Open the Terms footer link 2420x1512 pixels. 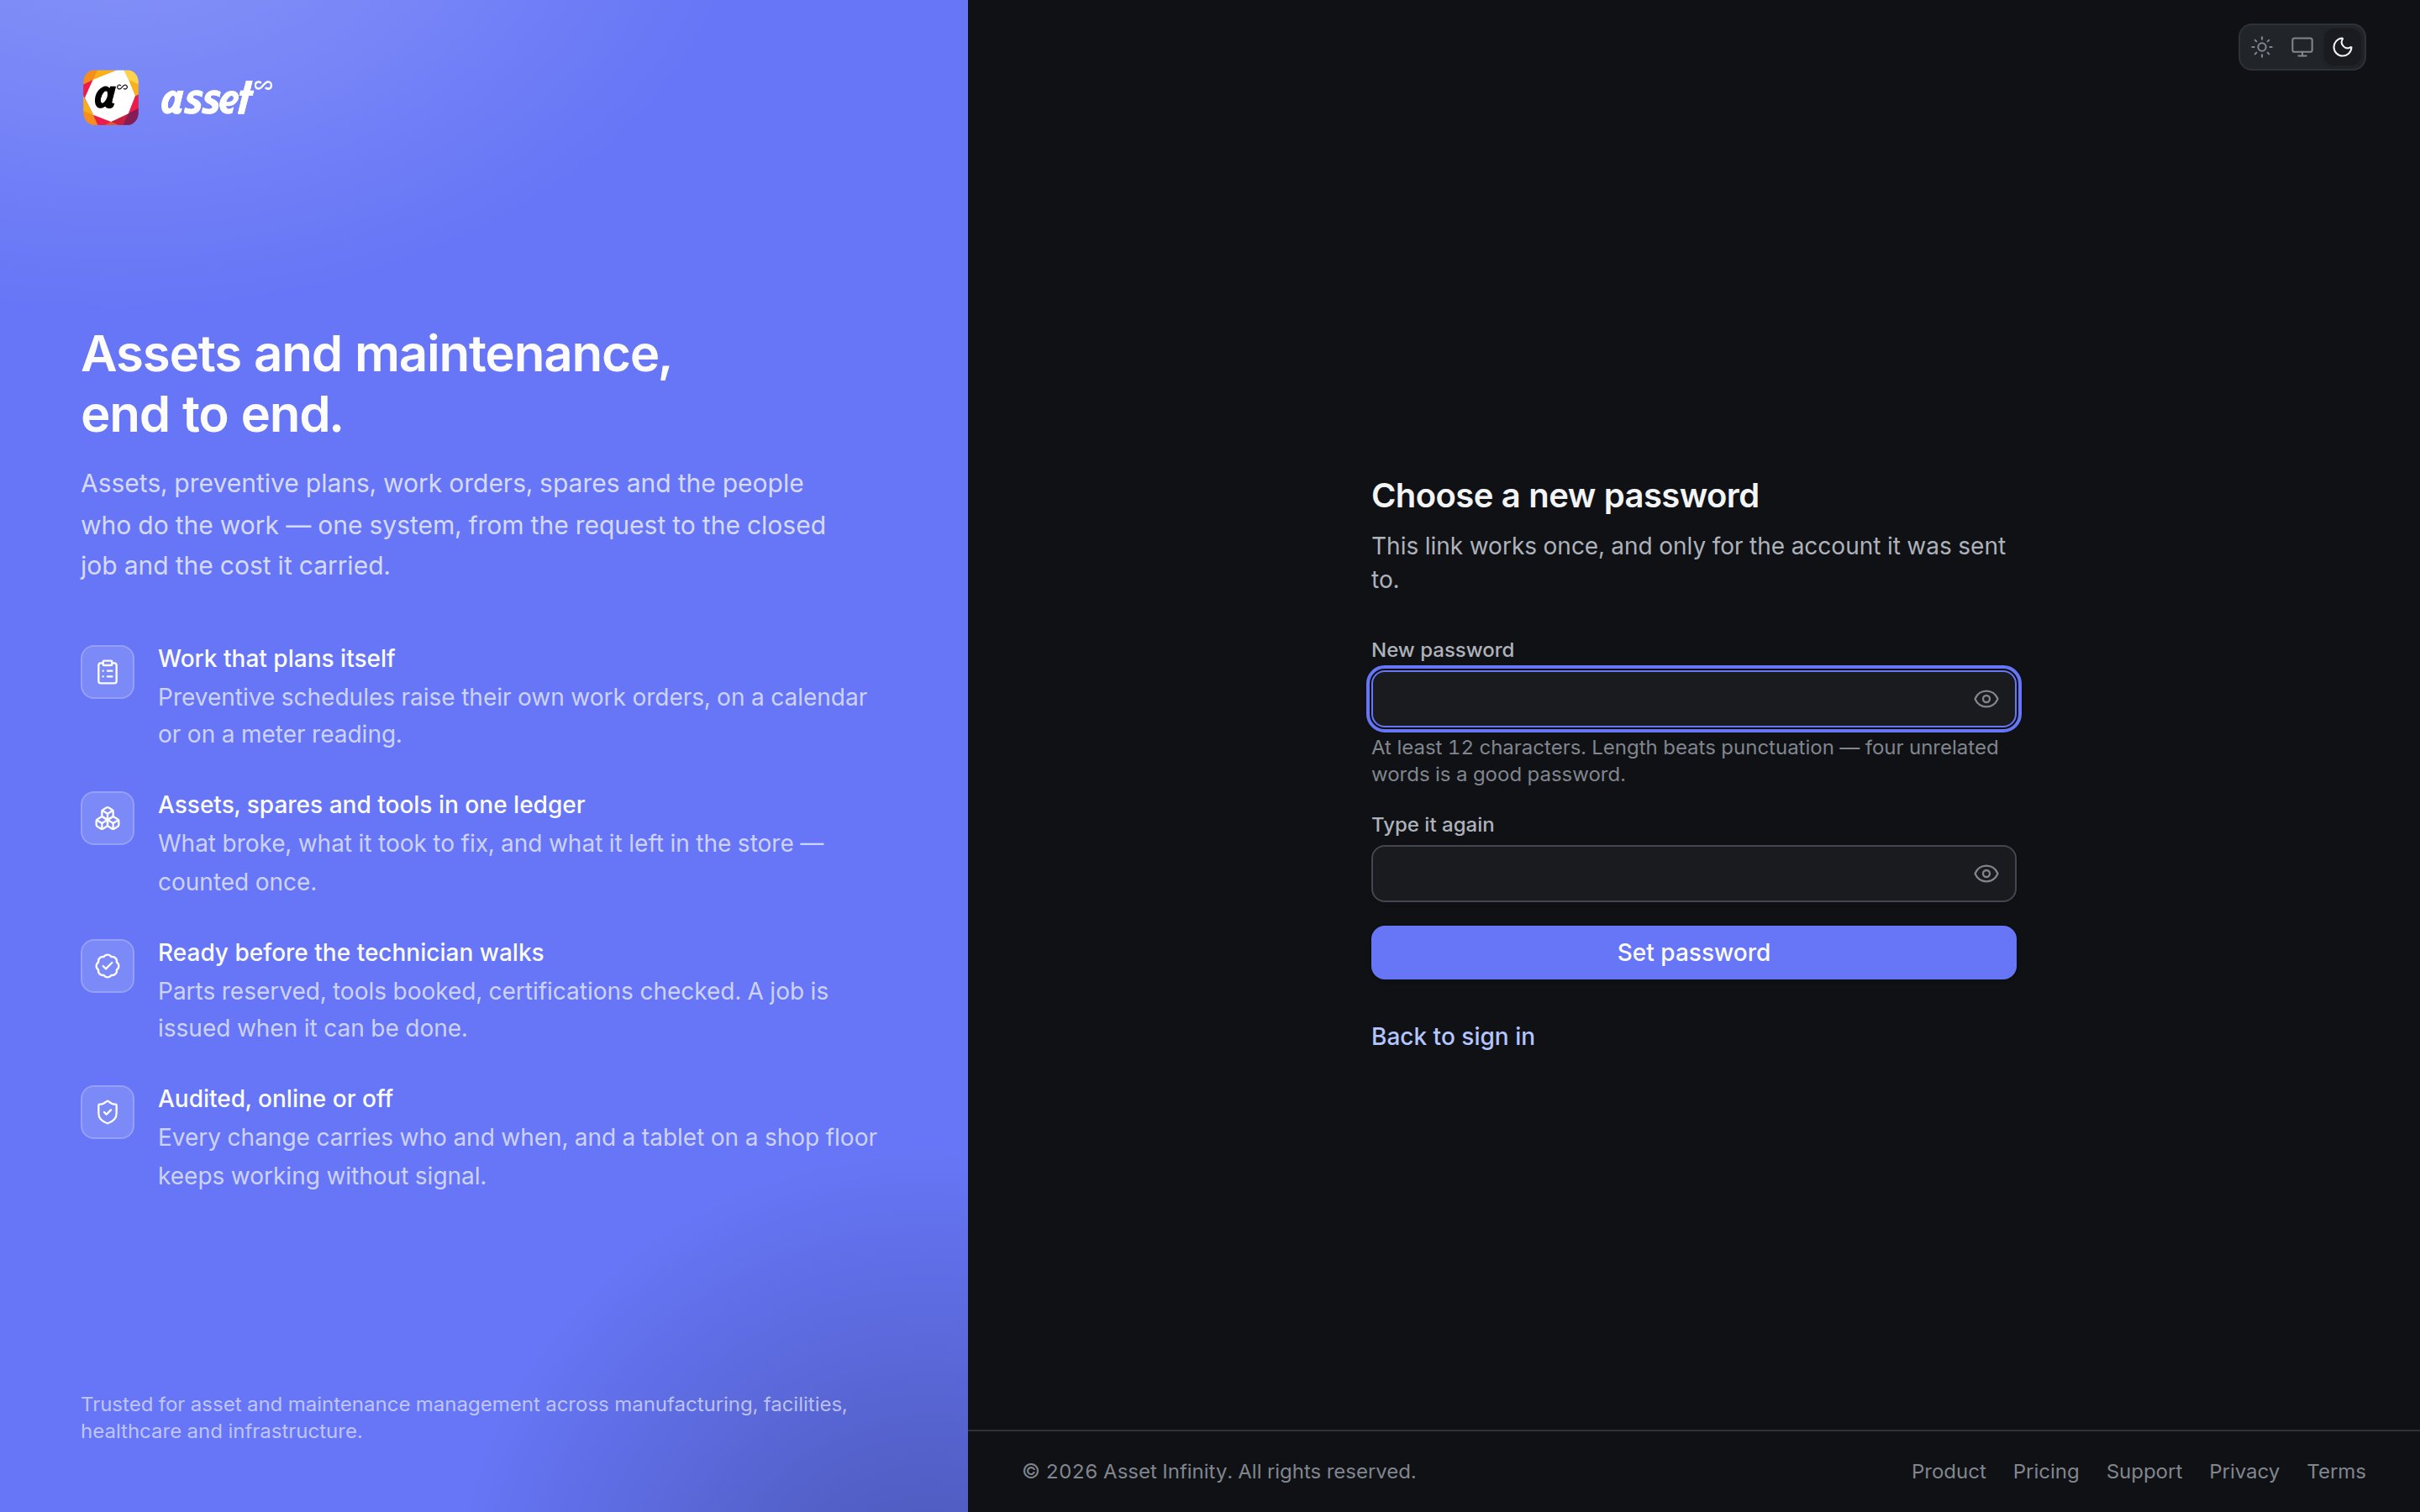2336,1471
